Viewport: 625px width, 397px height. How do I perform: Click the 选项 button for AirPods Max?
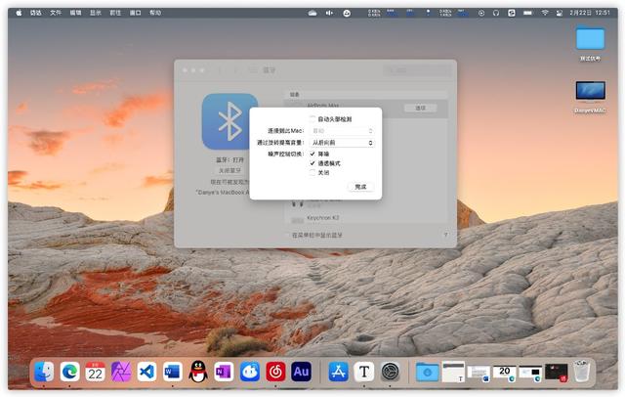pos(421,109)
